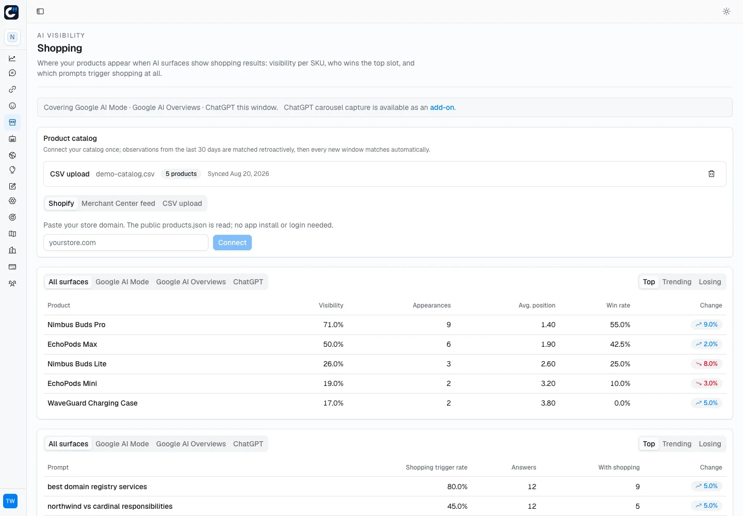Click the best domain registry services prompt
This screenshot has width=743, height=516.
tap(97, 487)
